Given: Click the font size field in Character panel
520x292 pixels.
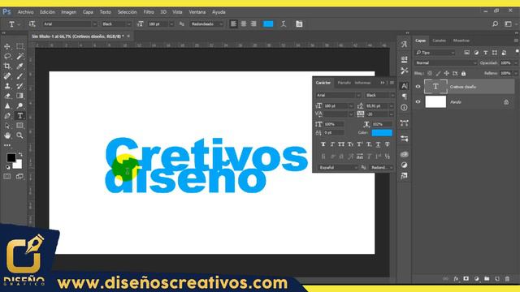Looking at the screenshot, I should (x=335, y=106).
